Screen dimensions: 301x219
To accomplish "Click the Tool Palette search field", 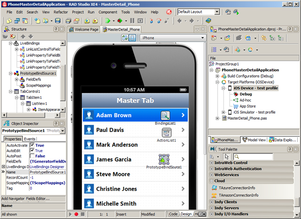I will click(253, 157).
